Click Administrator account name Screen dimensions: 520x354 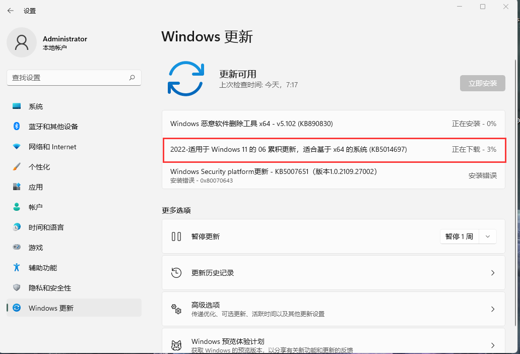click(65, 39)
